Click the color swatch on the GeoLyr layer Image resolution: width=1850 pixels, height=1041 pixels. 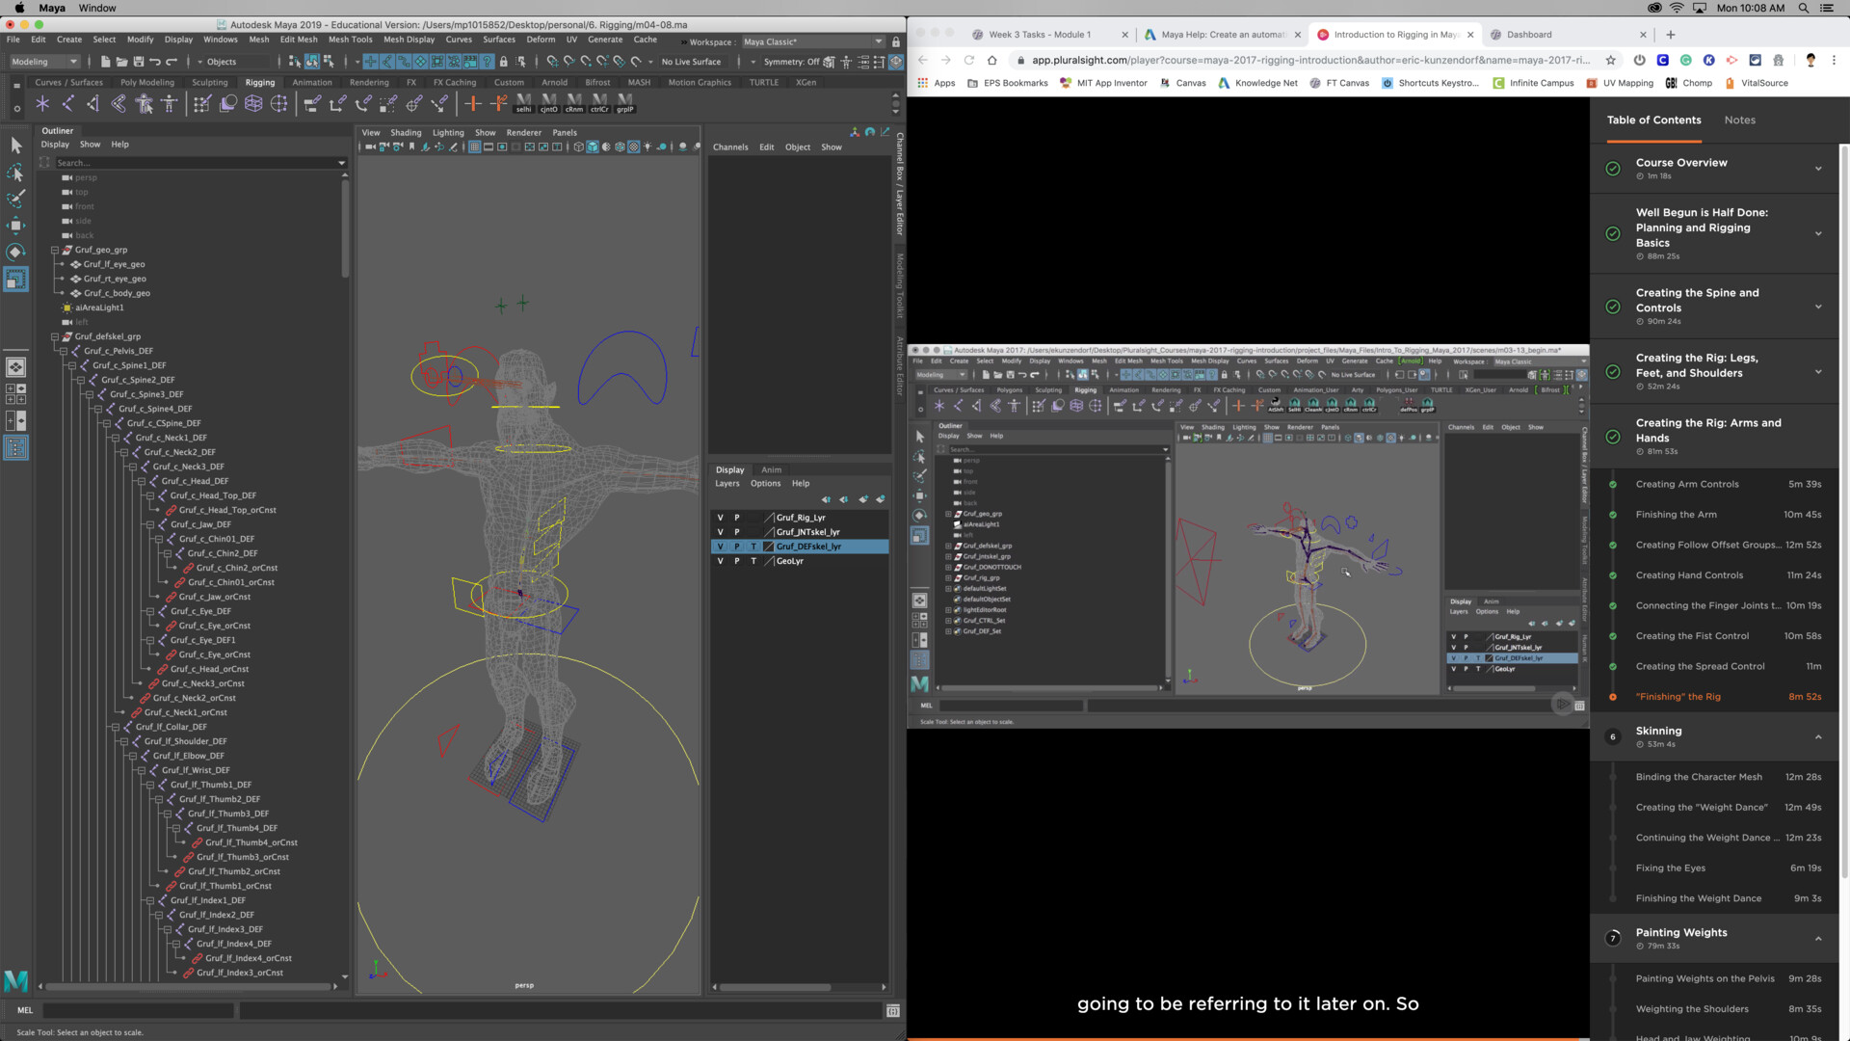point(769,560)
